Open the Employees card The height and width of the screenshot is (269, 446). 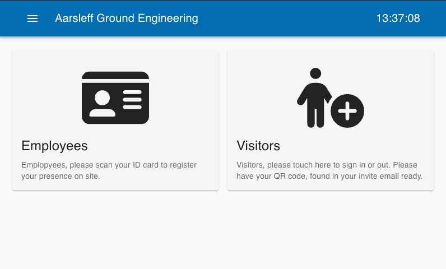click(x=115, y=120)
